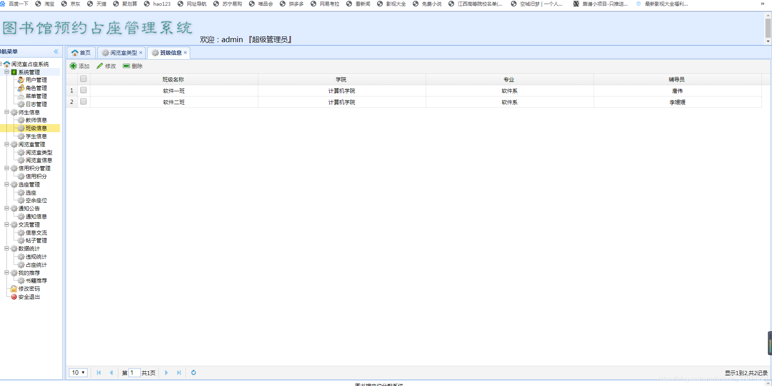
Task: Click the 用户管理 user icon
Action: point(21,80)
